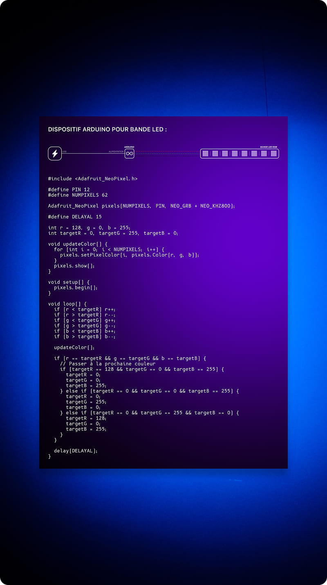Click the 'void updateColor()' function declaration

pyautogui.click(x=78, y=244)
